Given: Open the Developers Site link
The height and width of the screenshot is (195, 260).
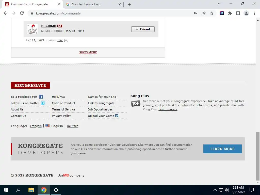Looking at the screenshot, I should [133, 145].
